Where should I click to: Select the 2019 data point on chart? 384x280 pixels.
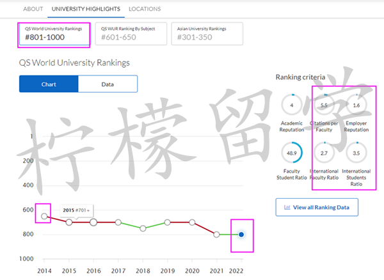[167, 222]
